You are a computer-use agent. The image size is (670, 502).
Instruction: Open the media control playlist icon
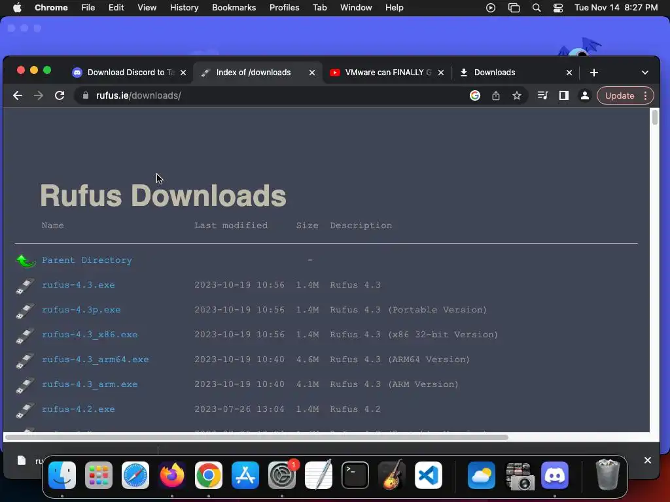point(542,95)
